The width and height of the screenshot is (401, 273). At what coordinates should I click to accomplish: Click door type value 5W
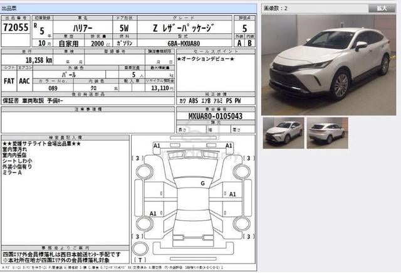click(x=124, y=28)
